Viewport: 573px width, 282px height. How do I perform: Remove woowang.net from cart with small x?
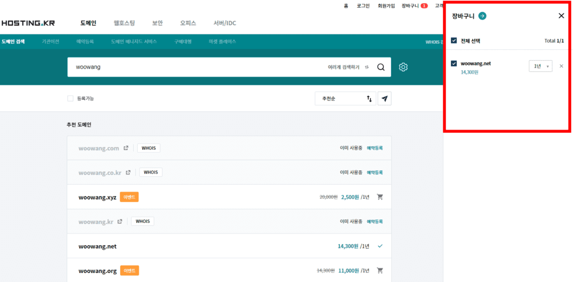pos(561,66)
